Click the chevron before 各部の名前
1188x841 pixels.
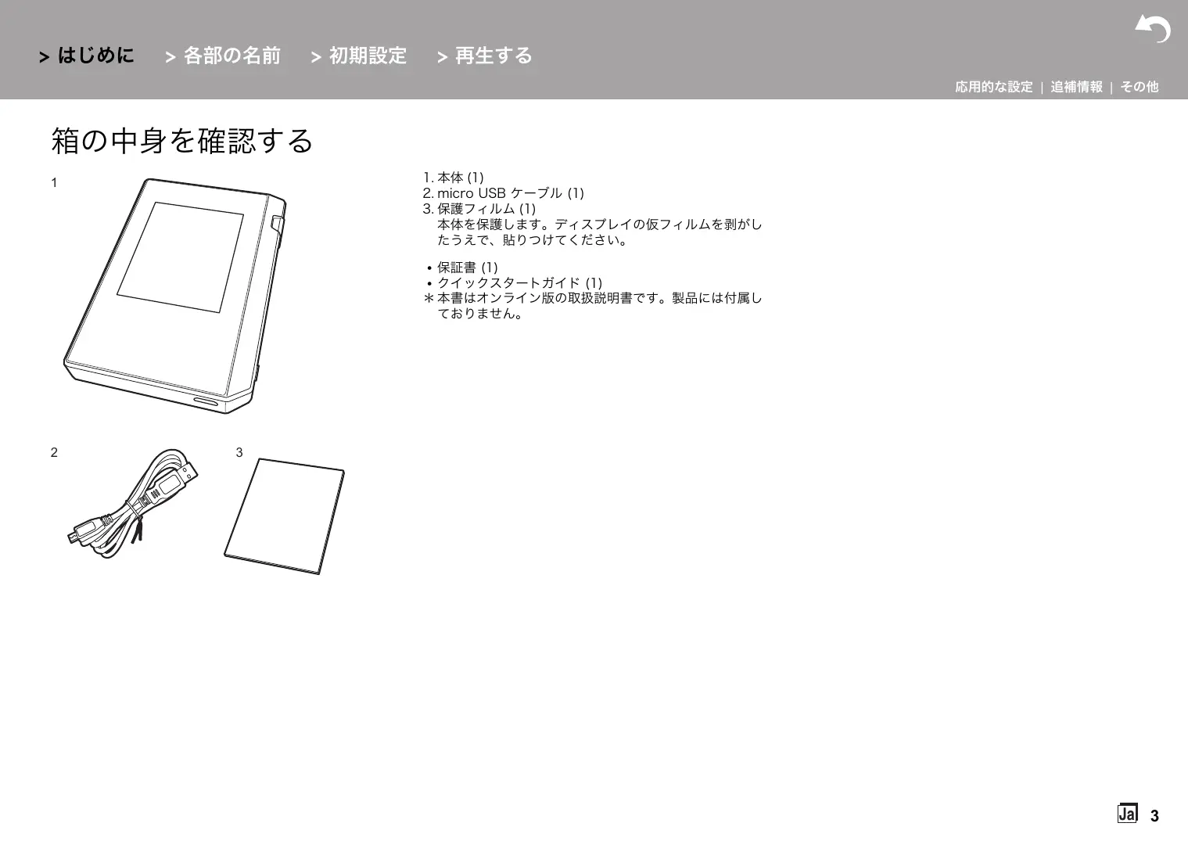click(170, 57)
